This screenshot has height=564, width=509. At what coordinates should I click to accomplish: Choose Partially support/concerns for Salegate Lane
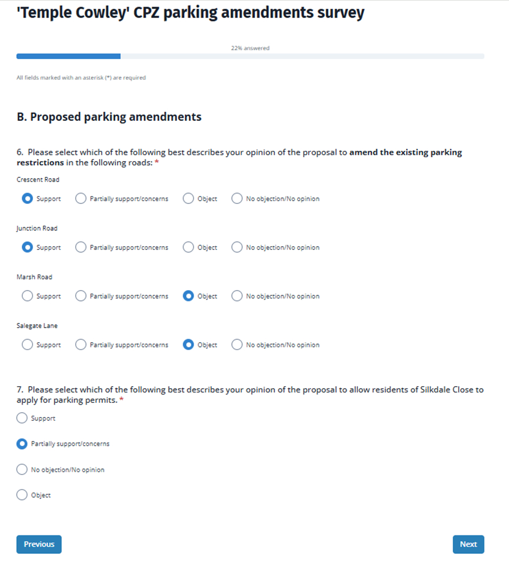tap(81, 345)
